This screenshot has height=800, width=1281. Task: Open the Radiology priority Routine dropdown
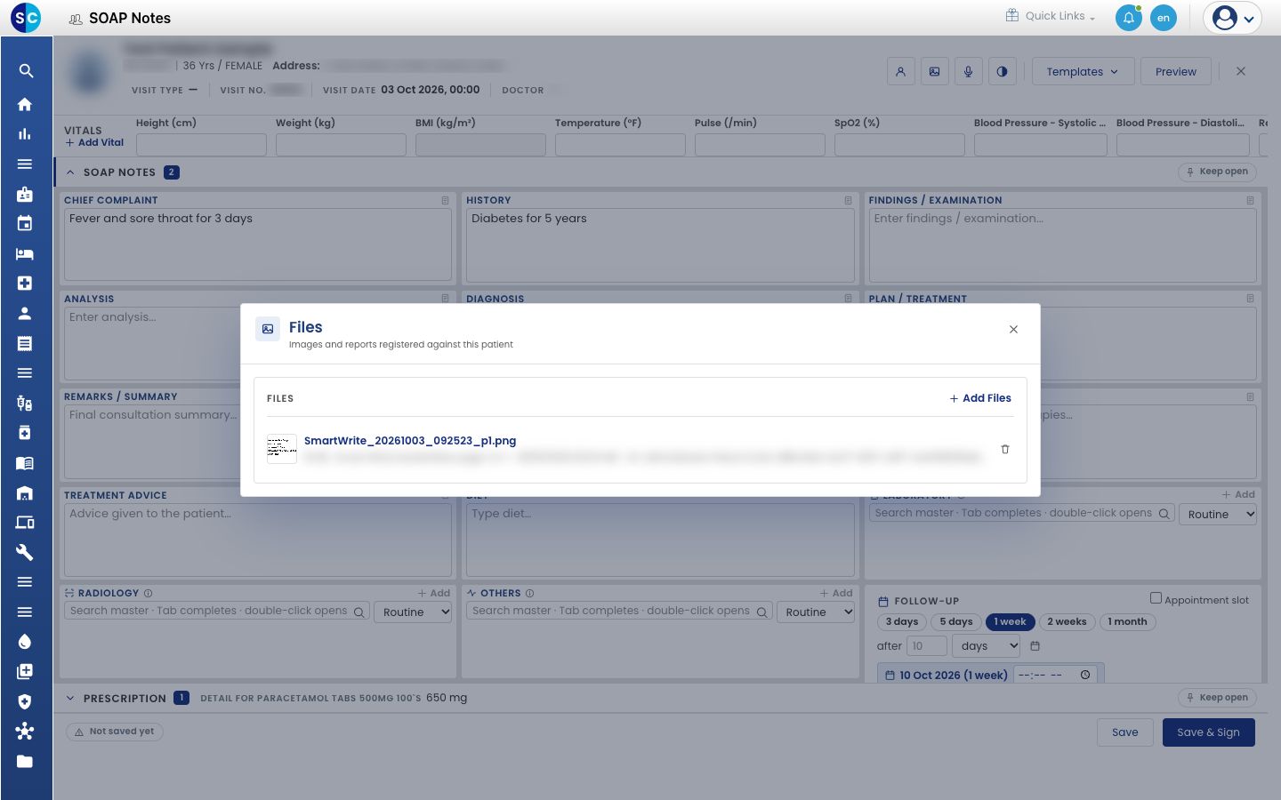(x=414, y=612)
